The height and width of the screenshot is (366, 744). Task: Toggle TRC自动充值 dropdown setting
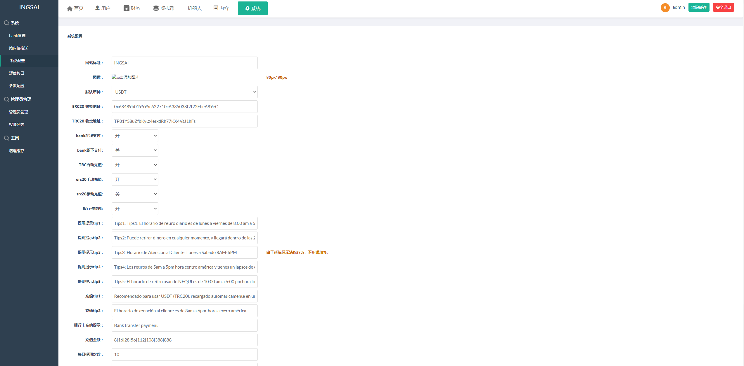point(135,164)
